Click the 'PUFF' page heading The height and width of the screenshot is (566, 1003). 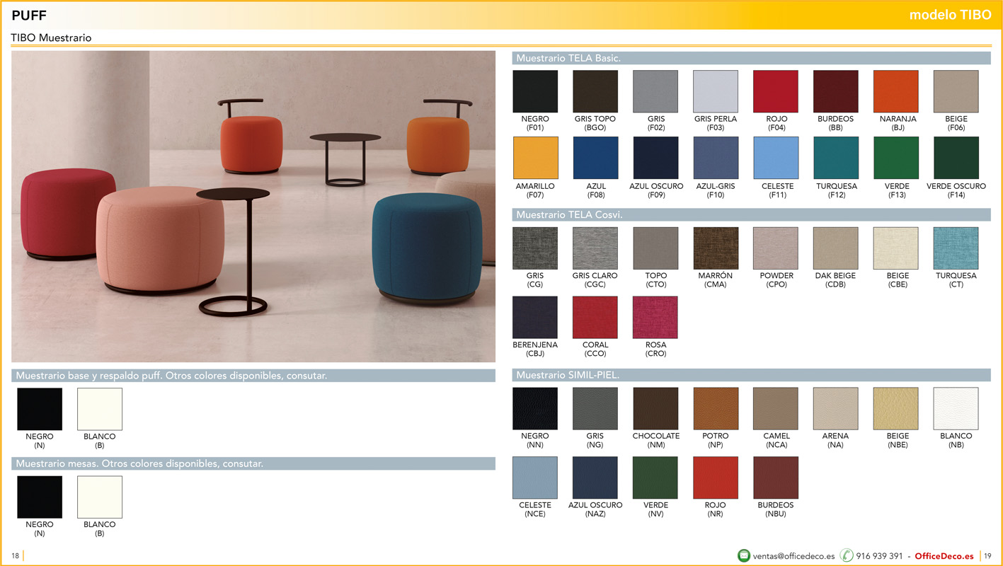tap(29, 15)
